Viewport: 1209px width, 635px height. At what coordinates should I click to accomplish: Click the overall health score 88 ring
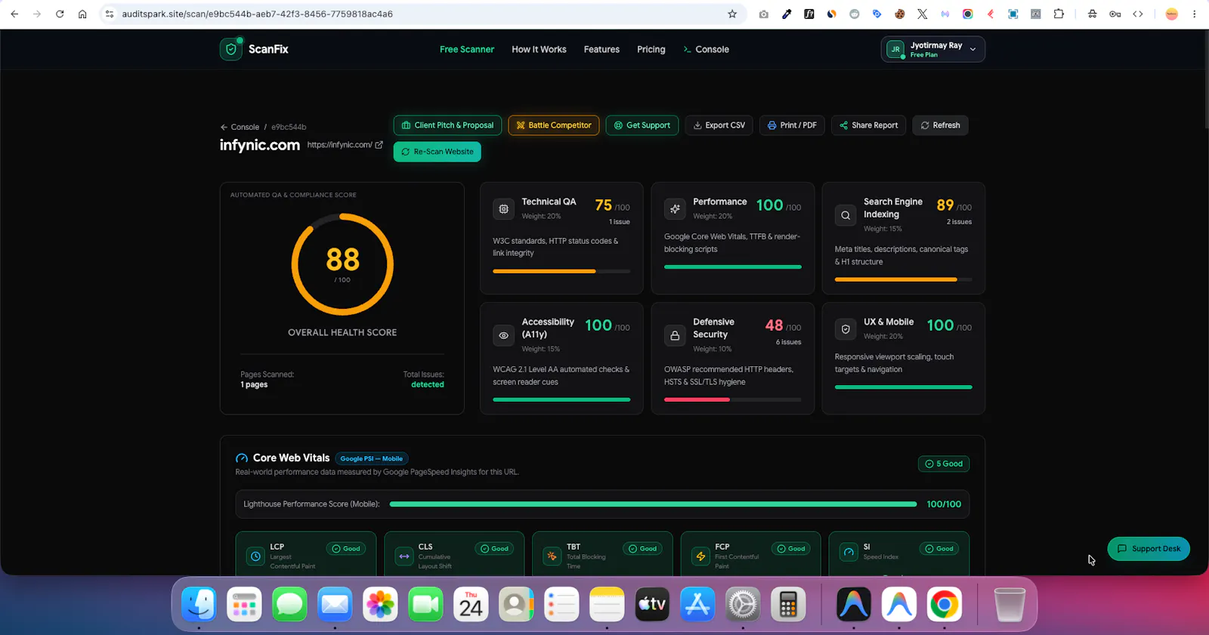[x=342, y=264]
